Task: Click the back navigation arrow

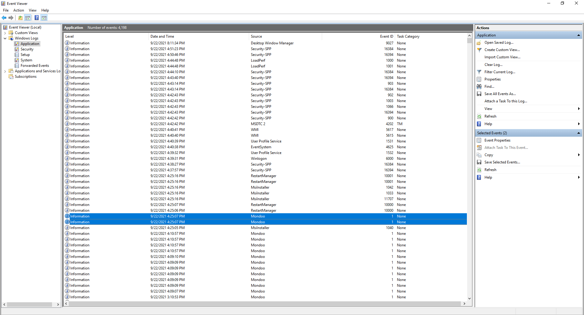Action: [4, 18]
